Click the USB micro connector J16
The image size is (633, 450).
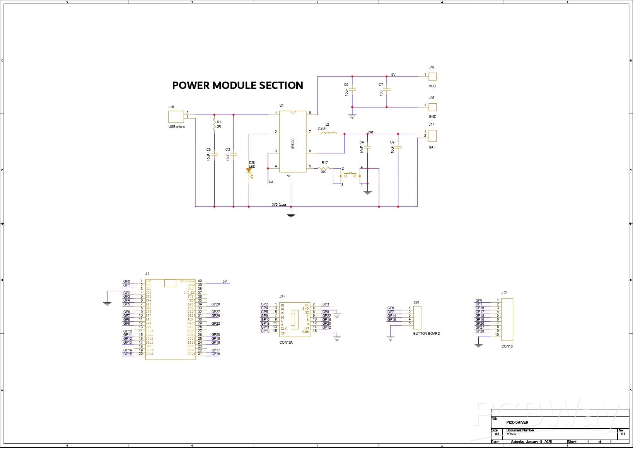176,116
